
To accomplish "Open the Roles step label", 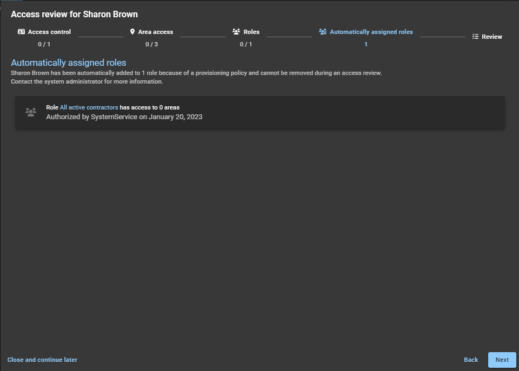I will [x=251, y=32].
